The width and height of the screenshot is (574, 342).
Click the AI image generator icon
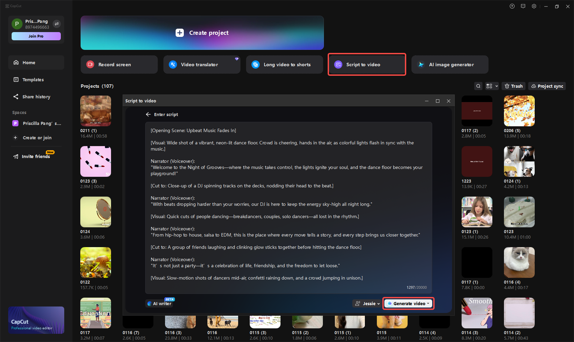421,65
